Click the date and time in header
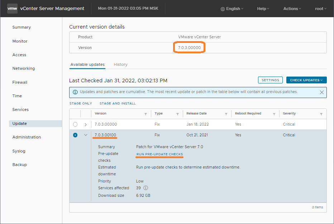The image size is (334, 224). pos(128,8)
